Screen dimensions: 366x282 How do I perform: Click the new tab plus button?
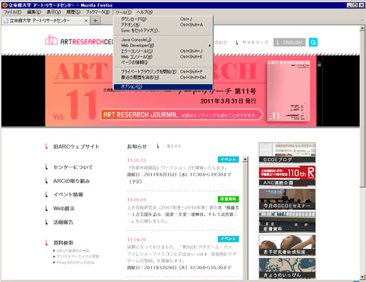coord(95,21)
